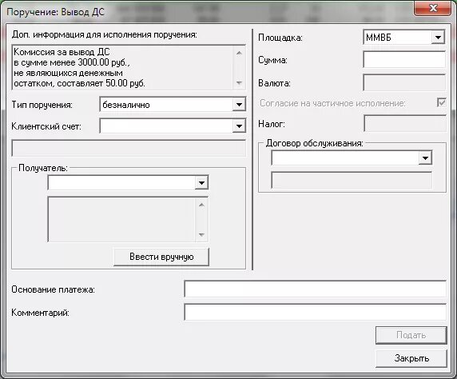Open the Площадка dropdown showing ММВБ
This screenshot has height=379, width=457.
[x=403, y=37]
